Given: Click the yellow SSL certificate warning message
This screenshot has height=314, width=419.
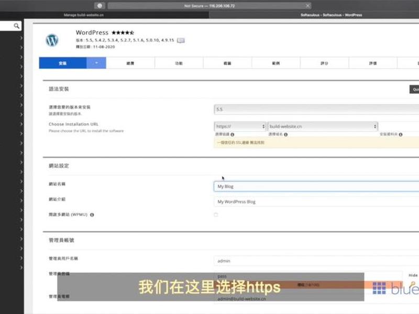Looking at the screenshot, I should pyautogui.click(x=316, y=142).
